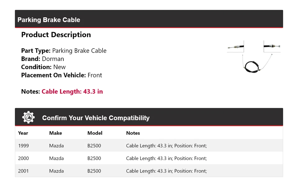Click the 2001 row notes cell
Viewport: 298px width, 187px height.
166,171
